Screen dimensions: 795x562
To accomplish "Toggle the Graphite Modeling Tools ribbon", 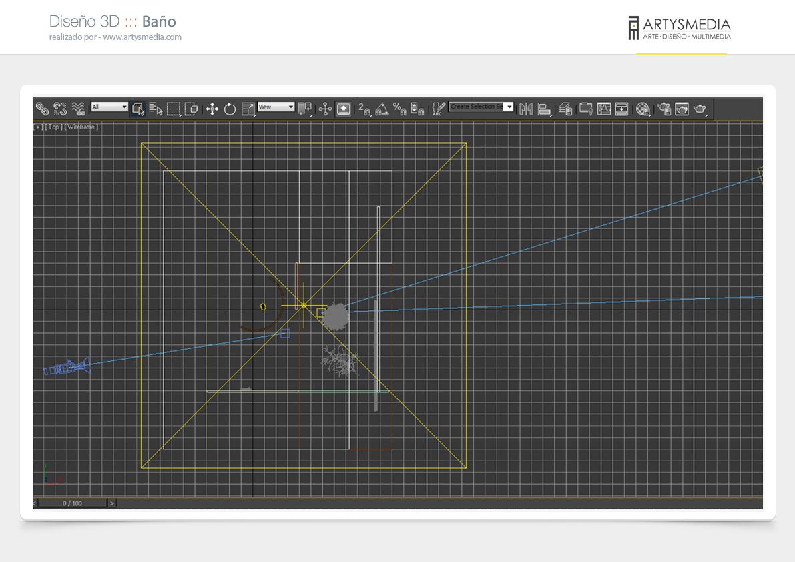I will tap(586, 109).
